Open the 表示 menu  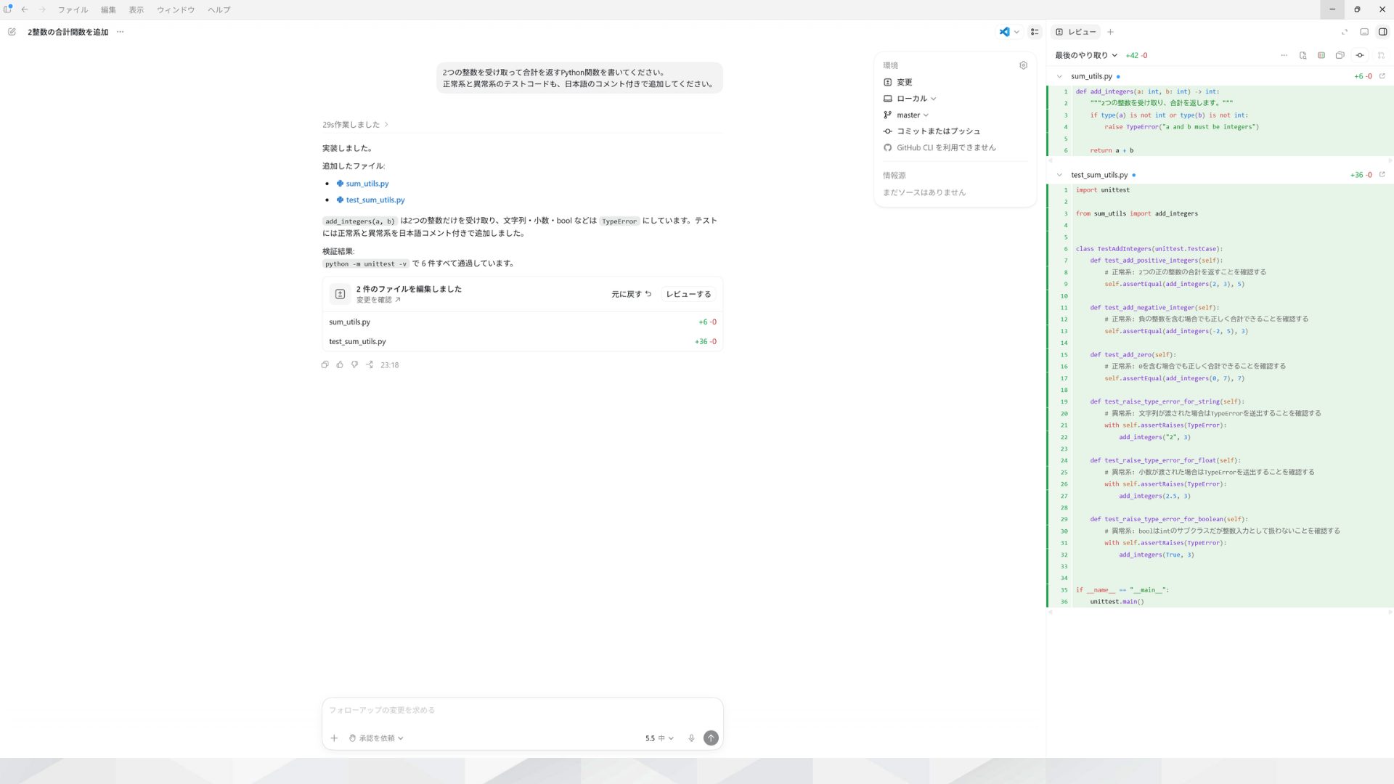(136, 9)
